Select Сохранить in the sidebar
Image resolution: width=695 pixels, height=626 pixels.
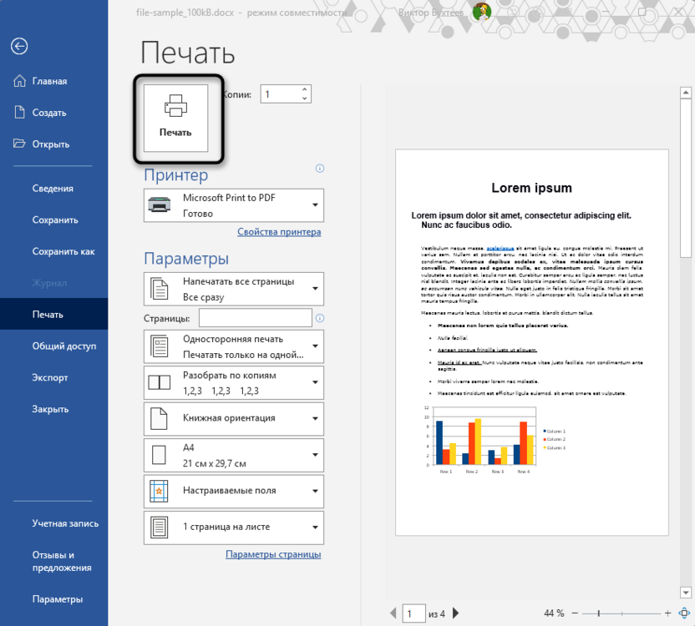pyautogui.click(x=55, y=220)
